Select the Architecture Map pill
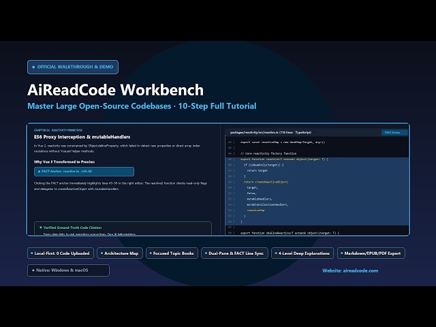 pyautogui.click(x=120, y=253)
